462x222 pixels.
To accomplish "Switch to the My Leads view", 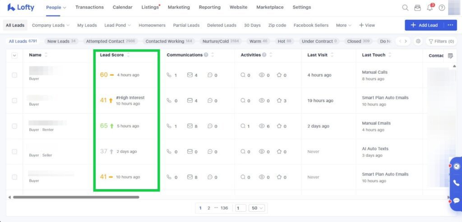I will [87, 25].
